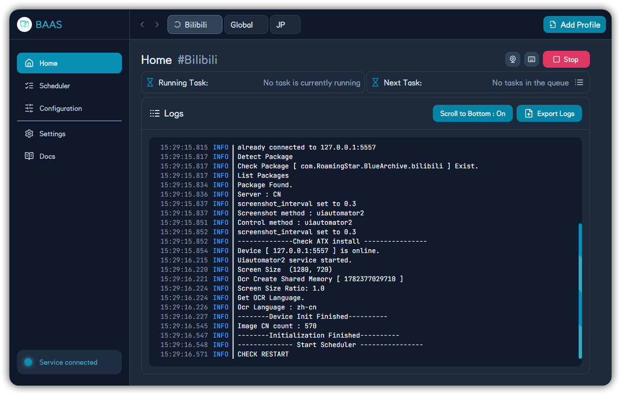Viewport: 621px width, 395px height.
Task: Click the 'Detect Package' log line
Action: (265, 157)
